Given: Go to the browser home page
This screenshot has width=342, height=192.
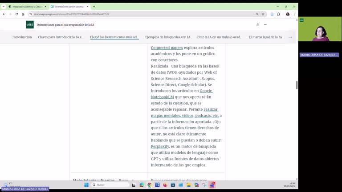Looking at the screenshot, I should (x=23, y=14).
